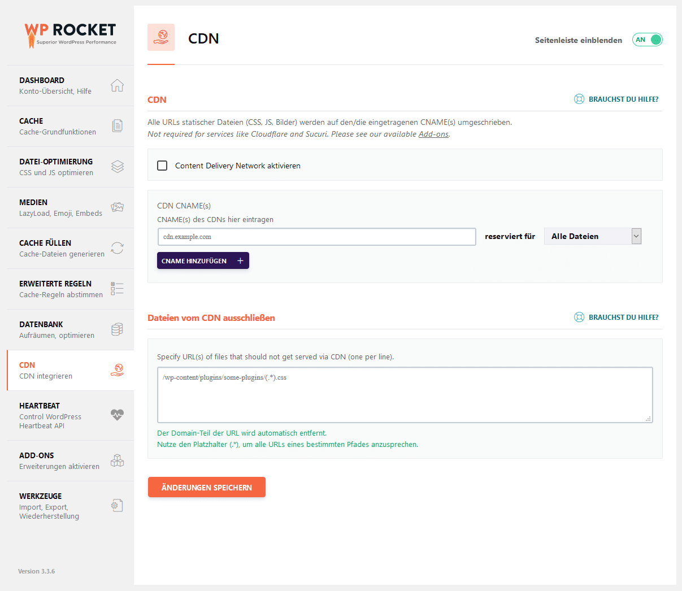Click CNAME hinzufügen button

(203, 260)
